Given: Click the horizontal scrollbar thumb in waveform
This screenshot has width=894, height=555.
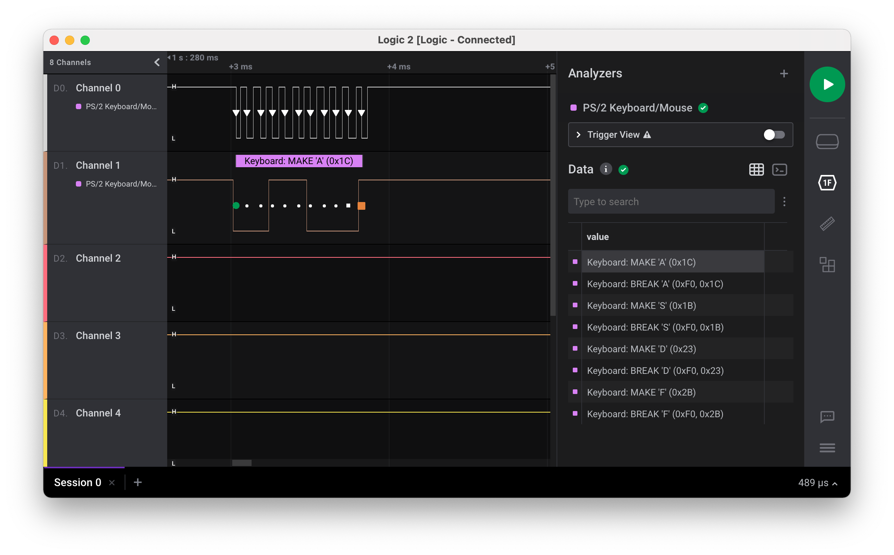Looking at the screenshot, I should coord(241,462).
